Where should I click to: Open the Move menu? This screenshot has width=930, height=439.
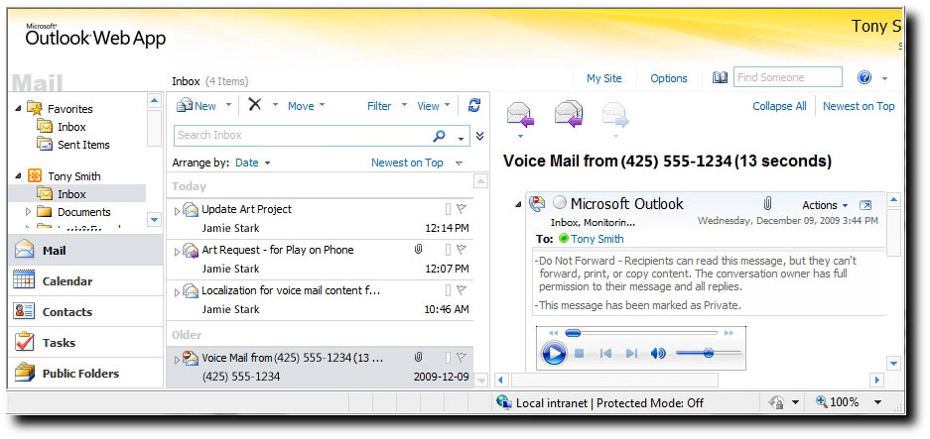pyautogui.click(x=306, y=106)
